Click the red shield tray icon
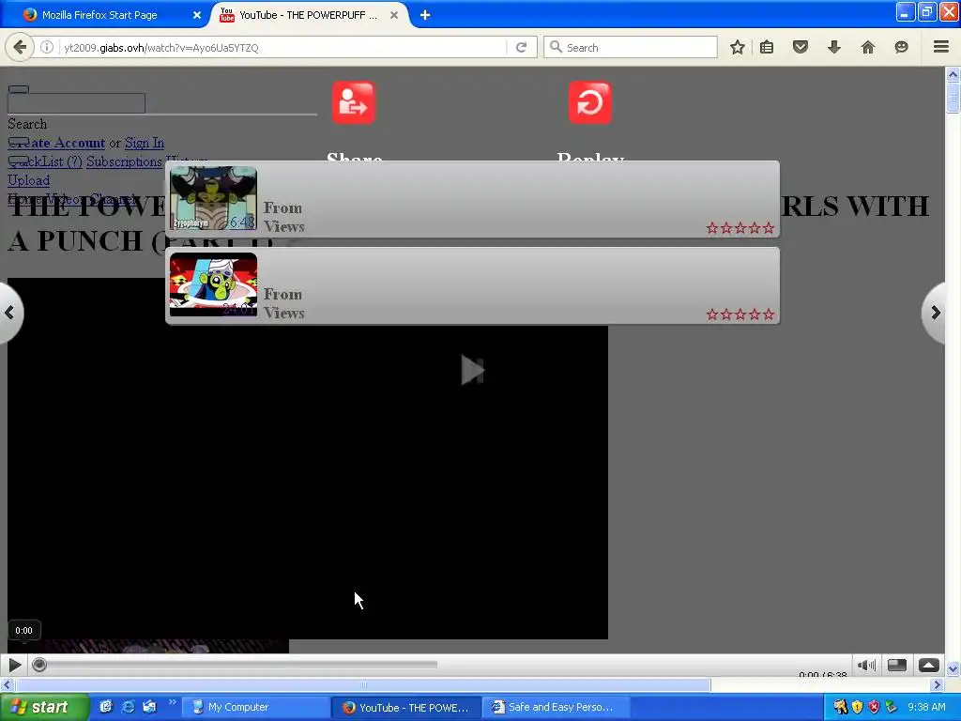The width and height of the screenshot is (961, 721). click(874, 707)
